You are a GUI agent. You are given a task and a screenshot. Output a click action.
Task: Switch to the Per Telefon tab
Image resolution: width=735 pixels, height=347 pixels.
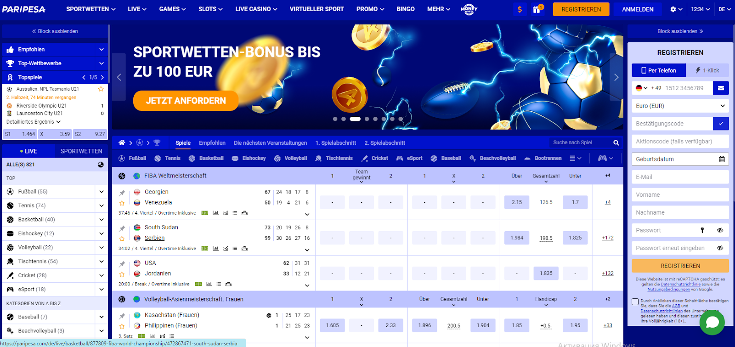coord(659,70)
